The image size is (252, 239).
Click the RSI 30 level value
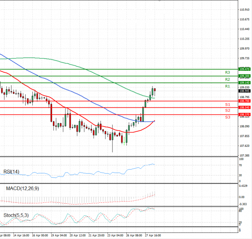point(240,175)
